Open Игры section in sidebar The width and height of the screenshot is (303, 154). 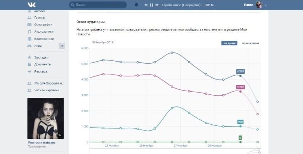click(x=38, y=46)
